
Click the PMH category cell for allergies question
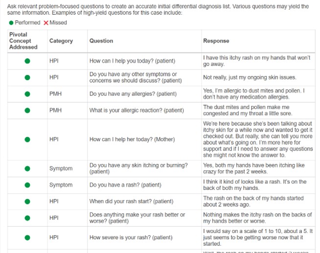pos(55,94)
